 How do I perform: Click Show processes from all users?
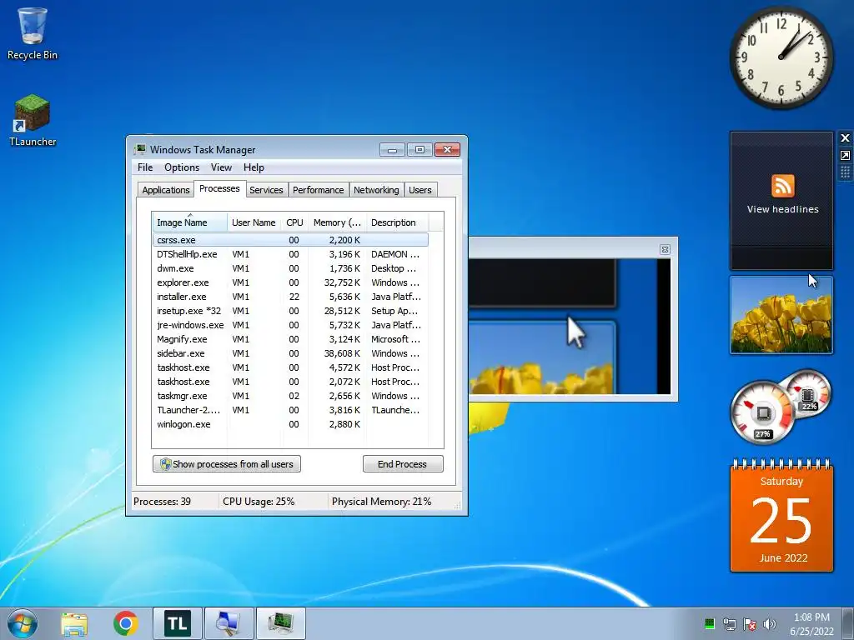pos(227,463)
